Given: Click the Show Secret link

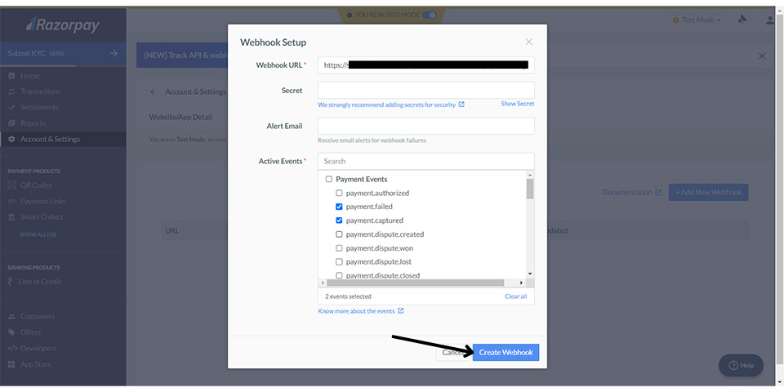Looking at the screenshot, I should (517, 104).
